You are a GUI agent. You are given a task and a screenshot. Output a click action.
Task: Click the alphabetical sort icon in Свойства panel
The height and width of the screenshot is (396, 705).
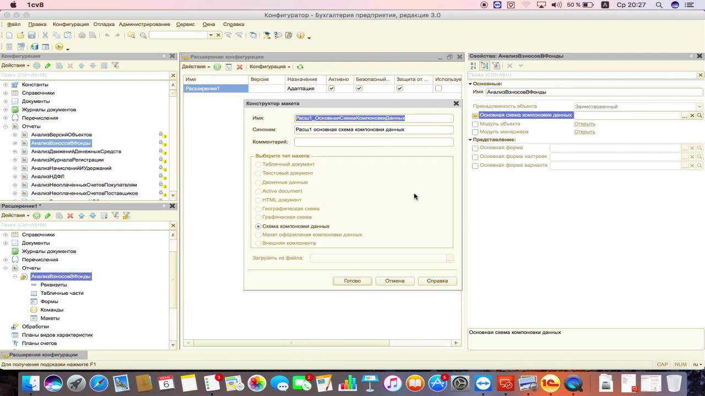473,65
